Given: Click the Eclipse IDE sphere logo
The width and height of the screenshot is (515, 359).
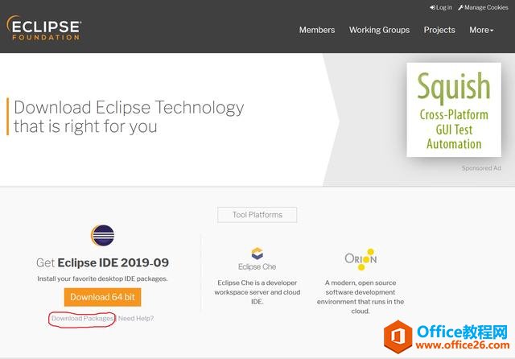Looking at the screenshot, I should [x=102, y=235].
